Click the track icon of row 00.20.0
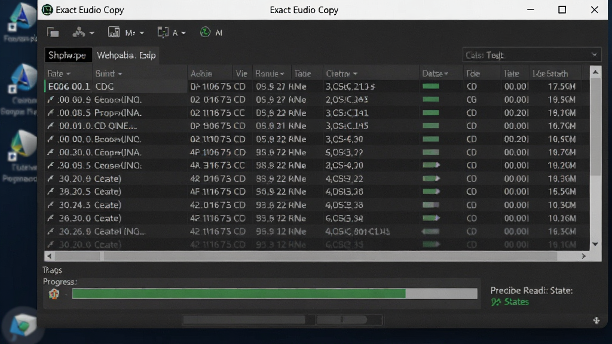Image resolution: width=612 pixels, height=344 pixels. click(x=50, y=152)
